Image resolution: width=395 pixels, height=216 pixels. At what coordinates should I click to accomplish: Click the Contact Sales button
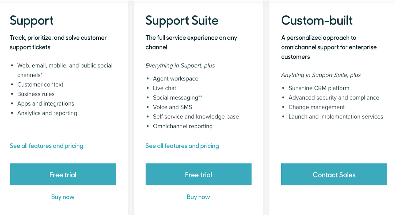point(334,174)
